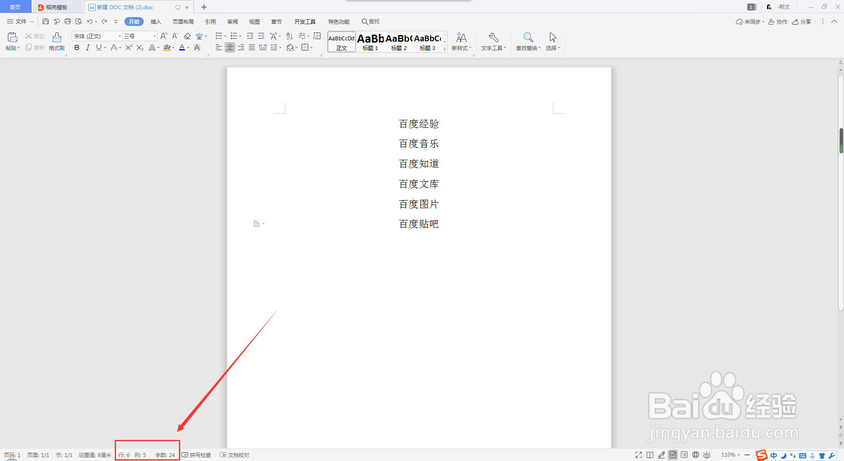Apply the 标题 2 heading style
This screenshot has width=844, height=461.
(x=399, y=42)
